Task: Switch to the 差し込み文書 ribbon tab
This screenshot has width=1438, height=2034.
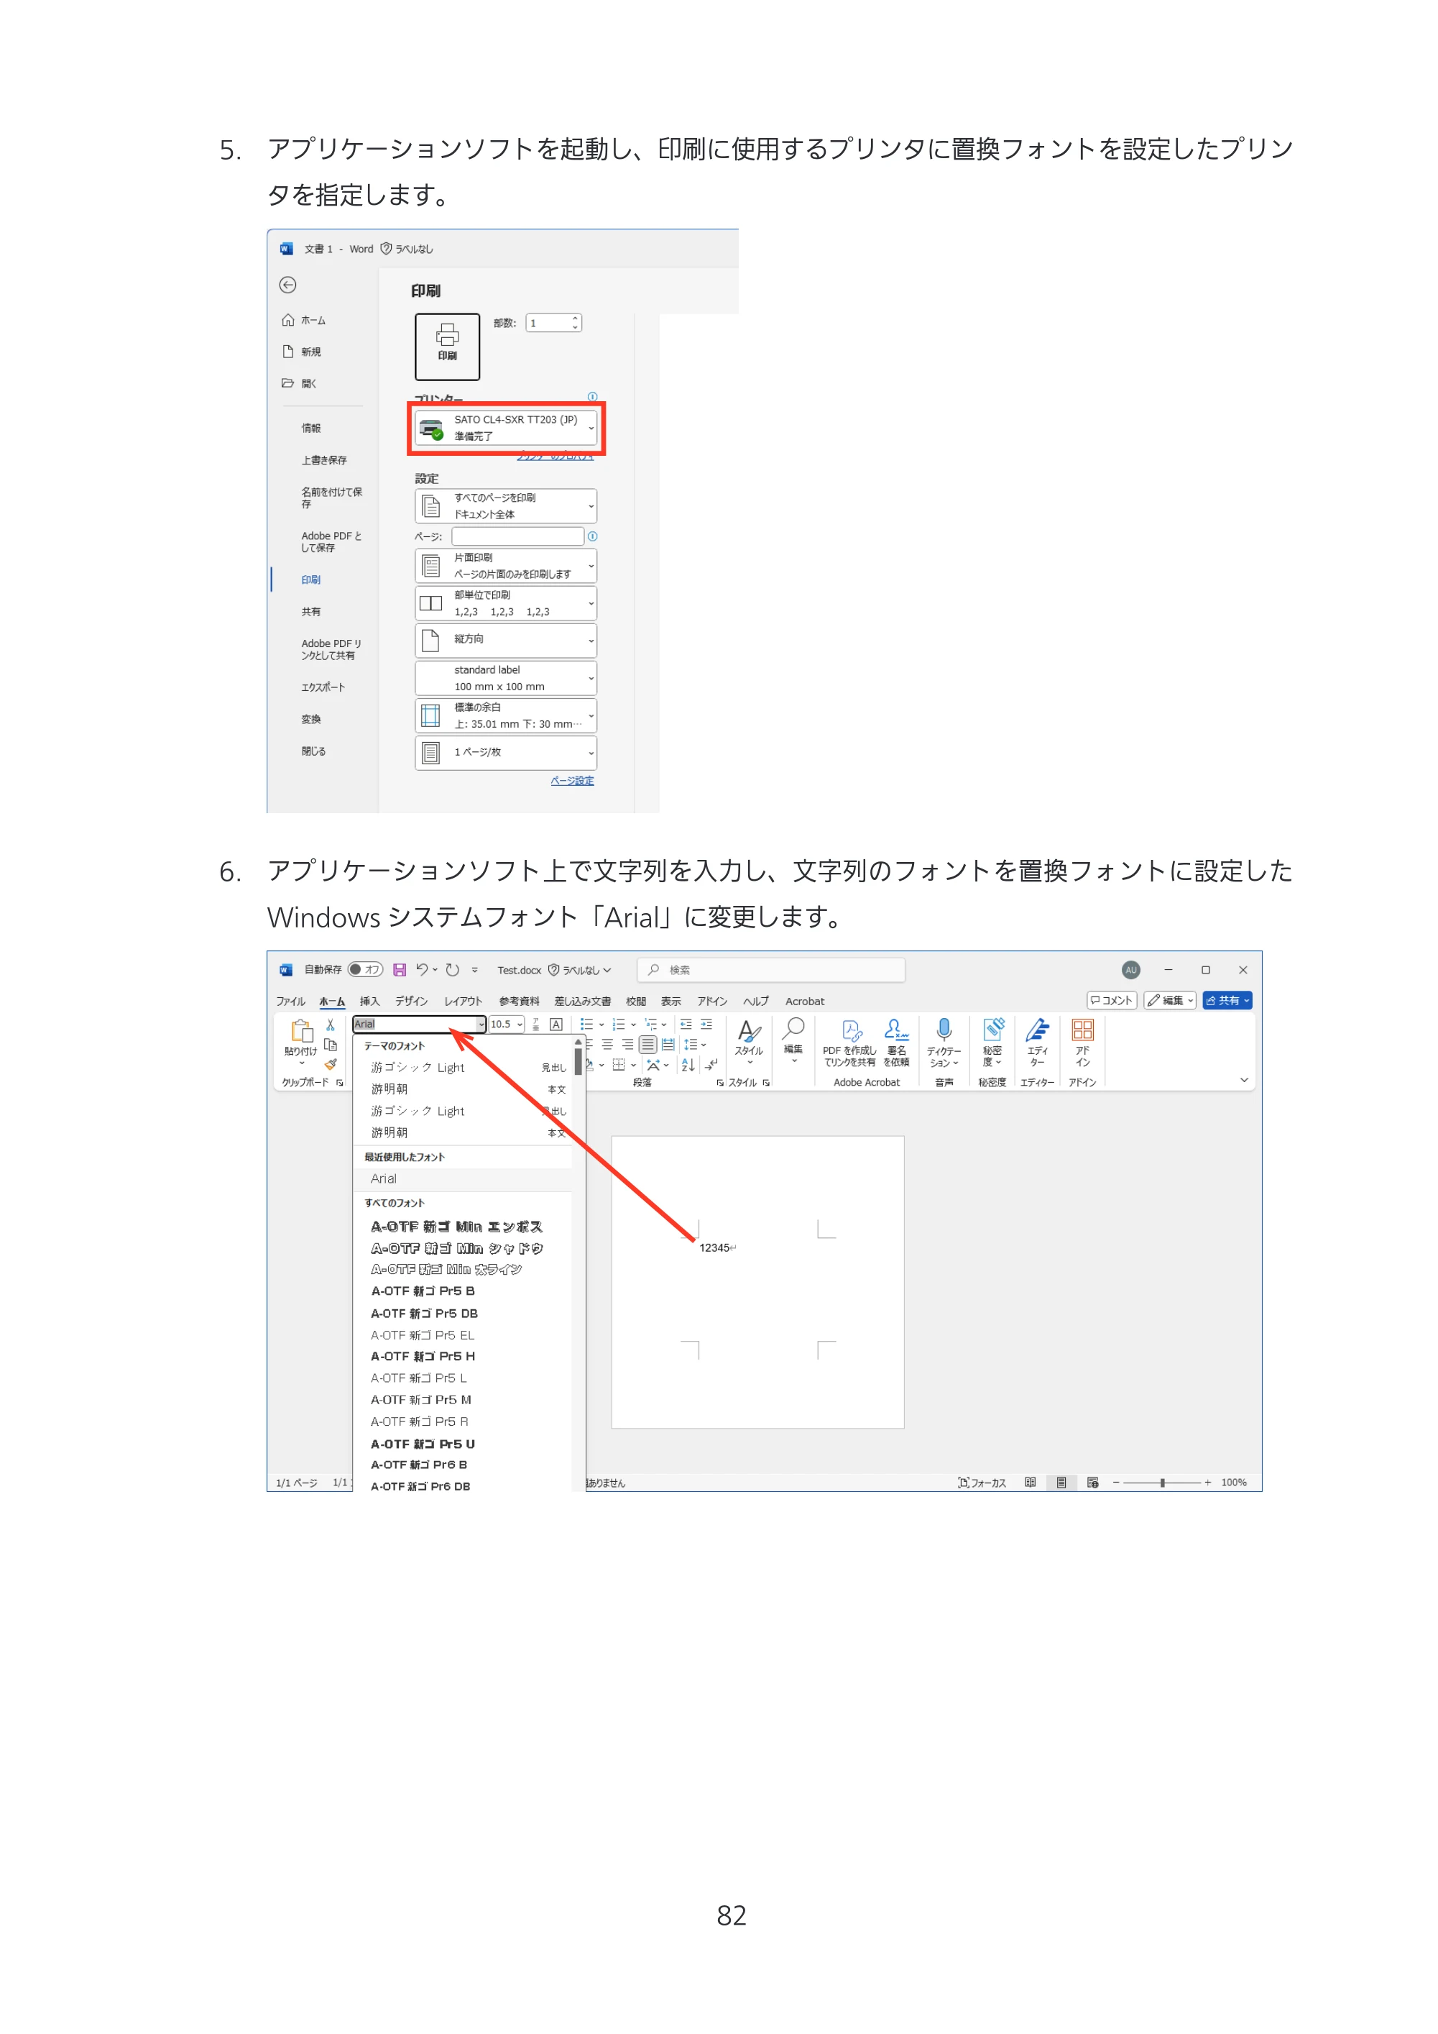Action: point(583,1001)
